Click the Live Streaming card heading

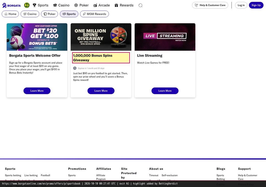[150, 56]
